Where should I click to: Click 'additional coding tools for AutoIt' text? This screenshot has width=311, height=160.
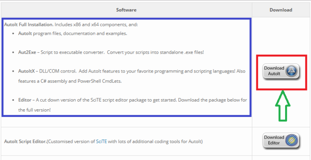click(x=168, y=141)
